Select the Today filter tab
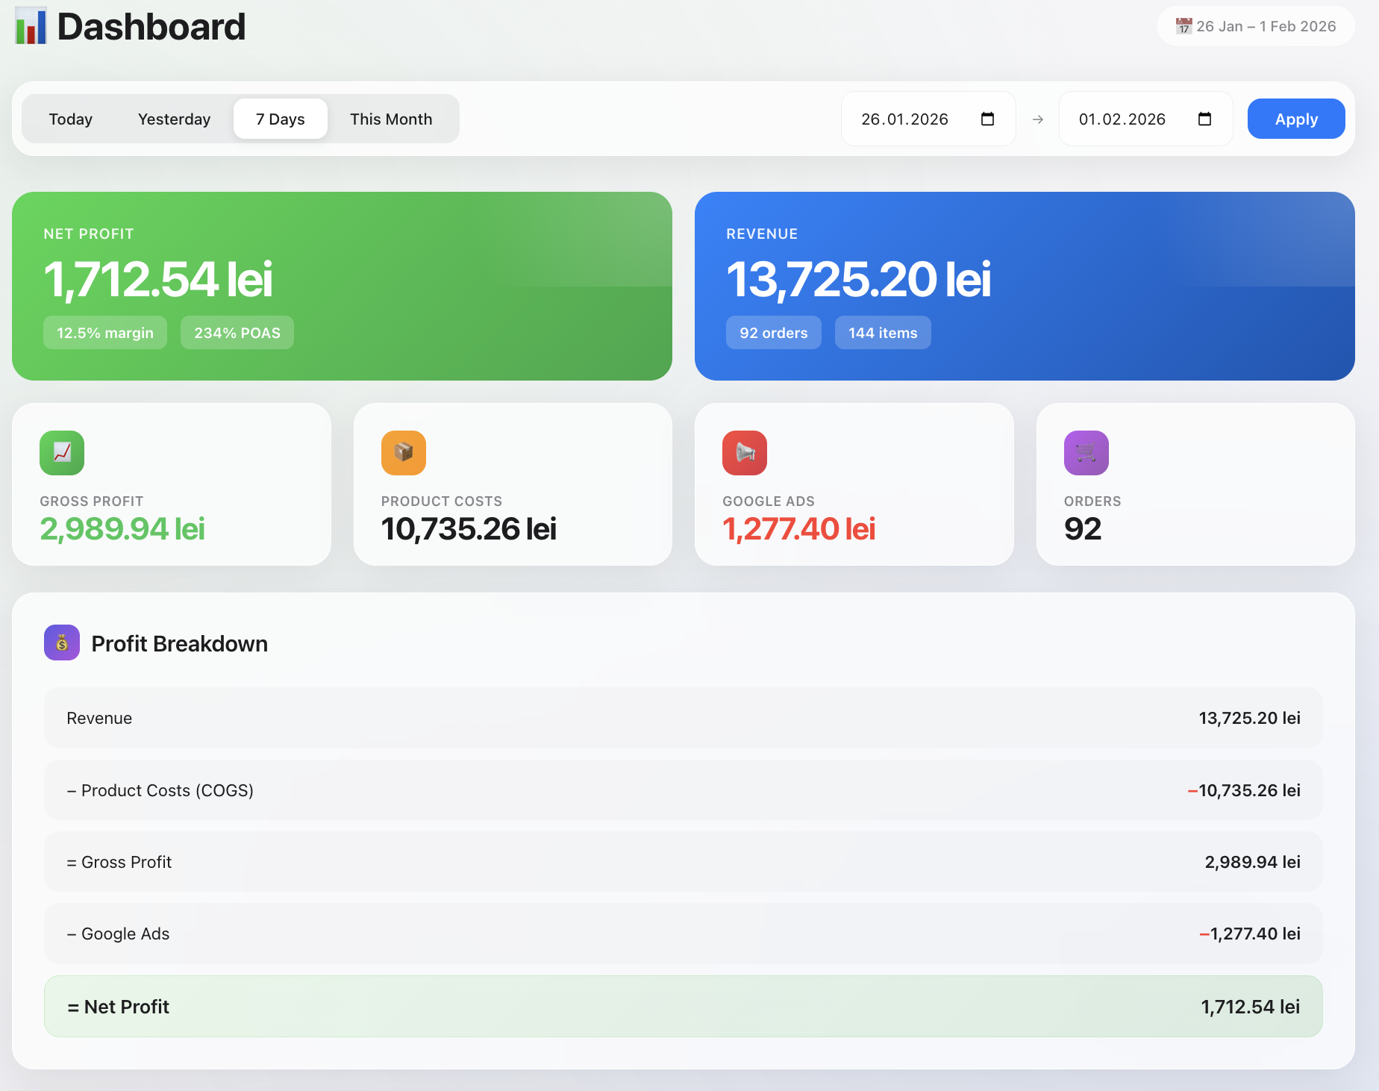This screenshot has height=1091, width=1379. [x=71, y=119]
